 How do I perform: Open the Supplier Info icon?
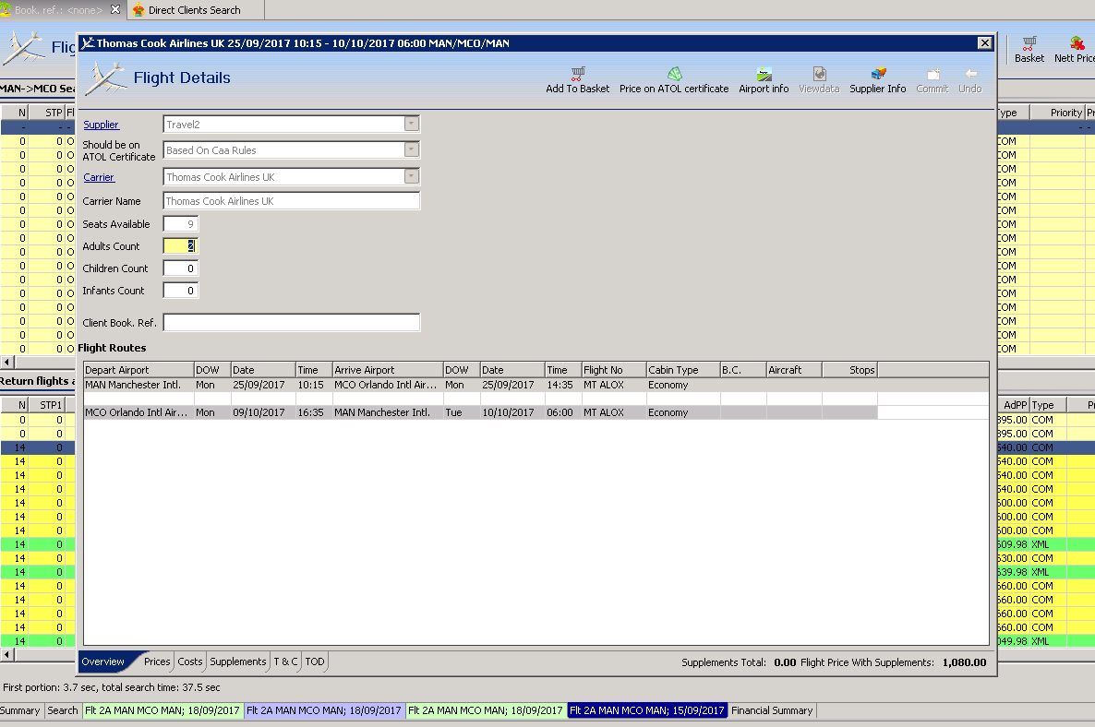(x=878, y=74)
